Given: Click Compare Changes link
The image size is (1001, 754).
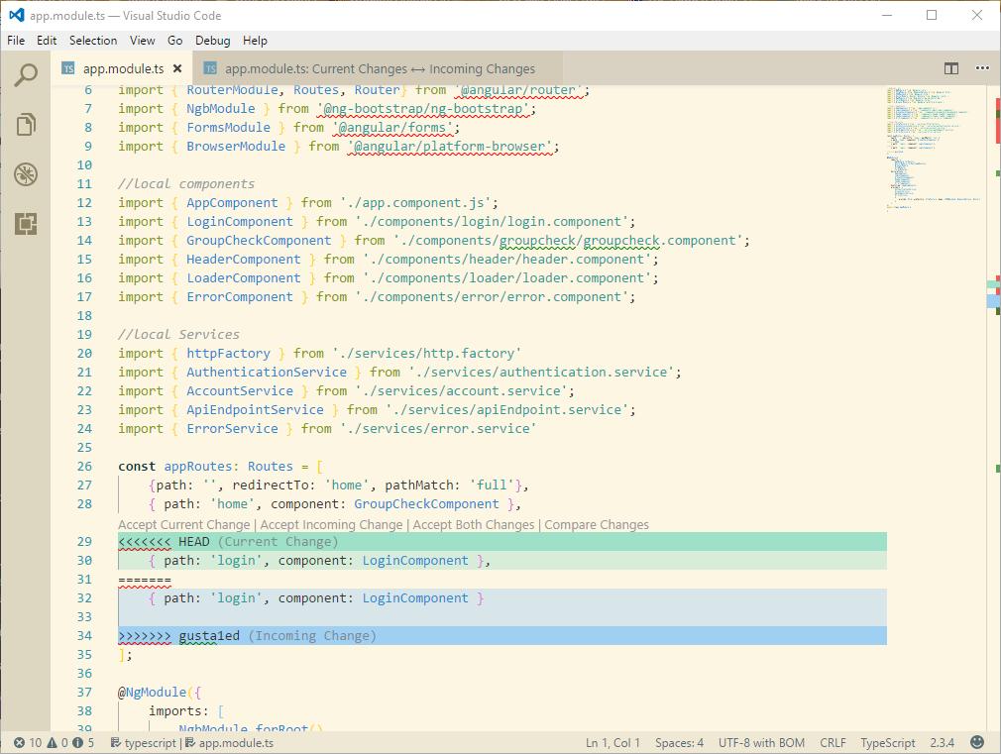Looking at the screenshot, I should 597,525.
